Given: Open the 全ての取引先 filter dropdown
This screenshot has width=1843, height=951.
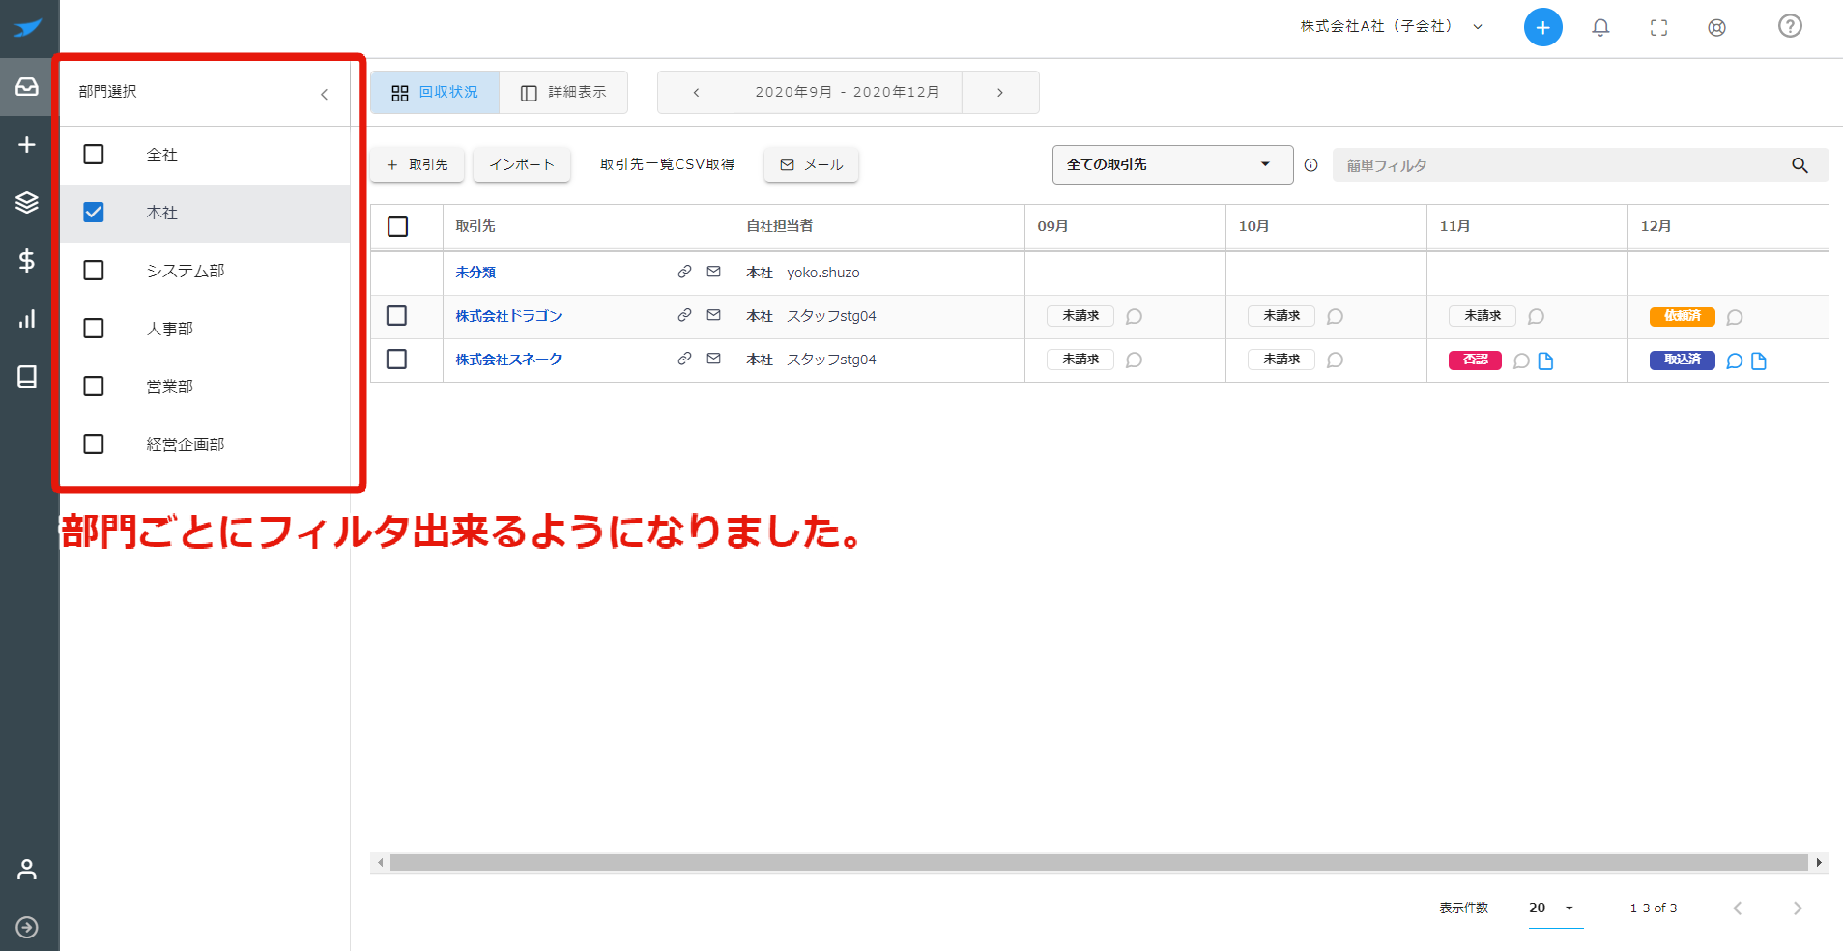Looking at the screenshot, I should [x=1172, y=165].
